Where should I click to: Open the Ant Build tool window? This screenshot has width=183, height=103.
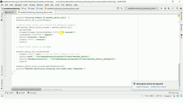point(181,16)
